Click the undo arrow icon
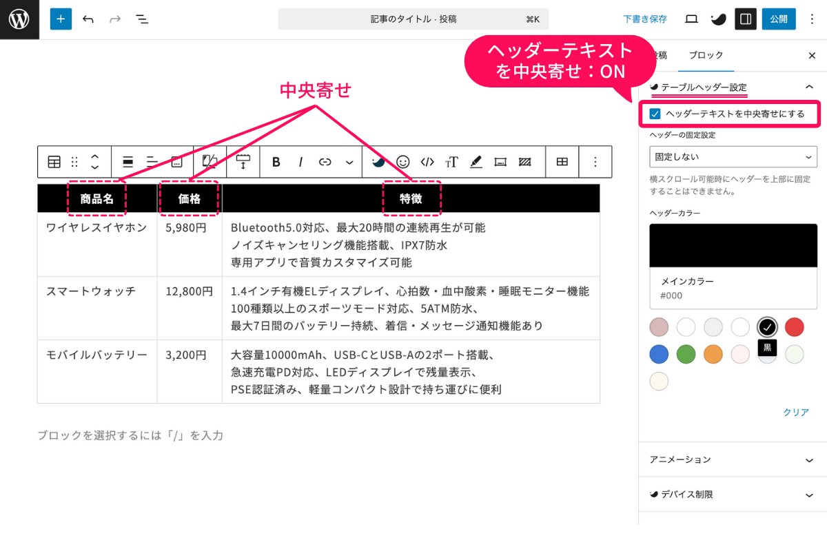Viewport: 827px width, 551px height. point(88,19)
